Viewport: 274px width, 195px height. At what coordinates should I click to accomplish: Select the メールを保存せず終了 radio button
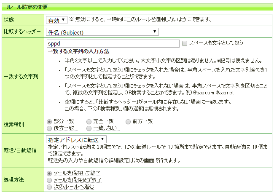50,180
